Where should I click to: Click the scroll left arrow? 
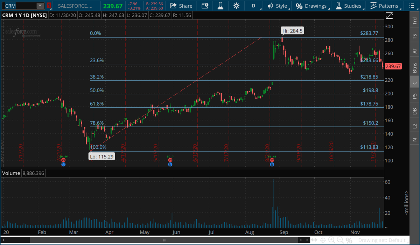coord(300,240)
